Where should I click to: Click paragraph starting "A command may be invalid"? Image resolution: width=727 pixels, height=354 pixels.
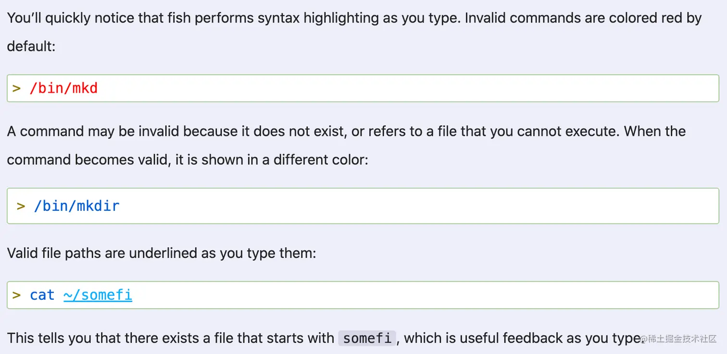346,145
